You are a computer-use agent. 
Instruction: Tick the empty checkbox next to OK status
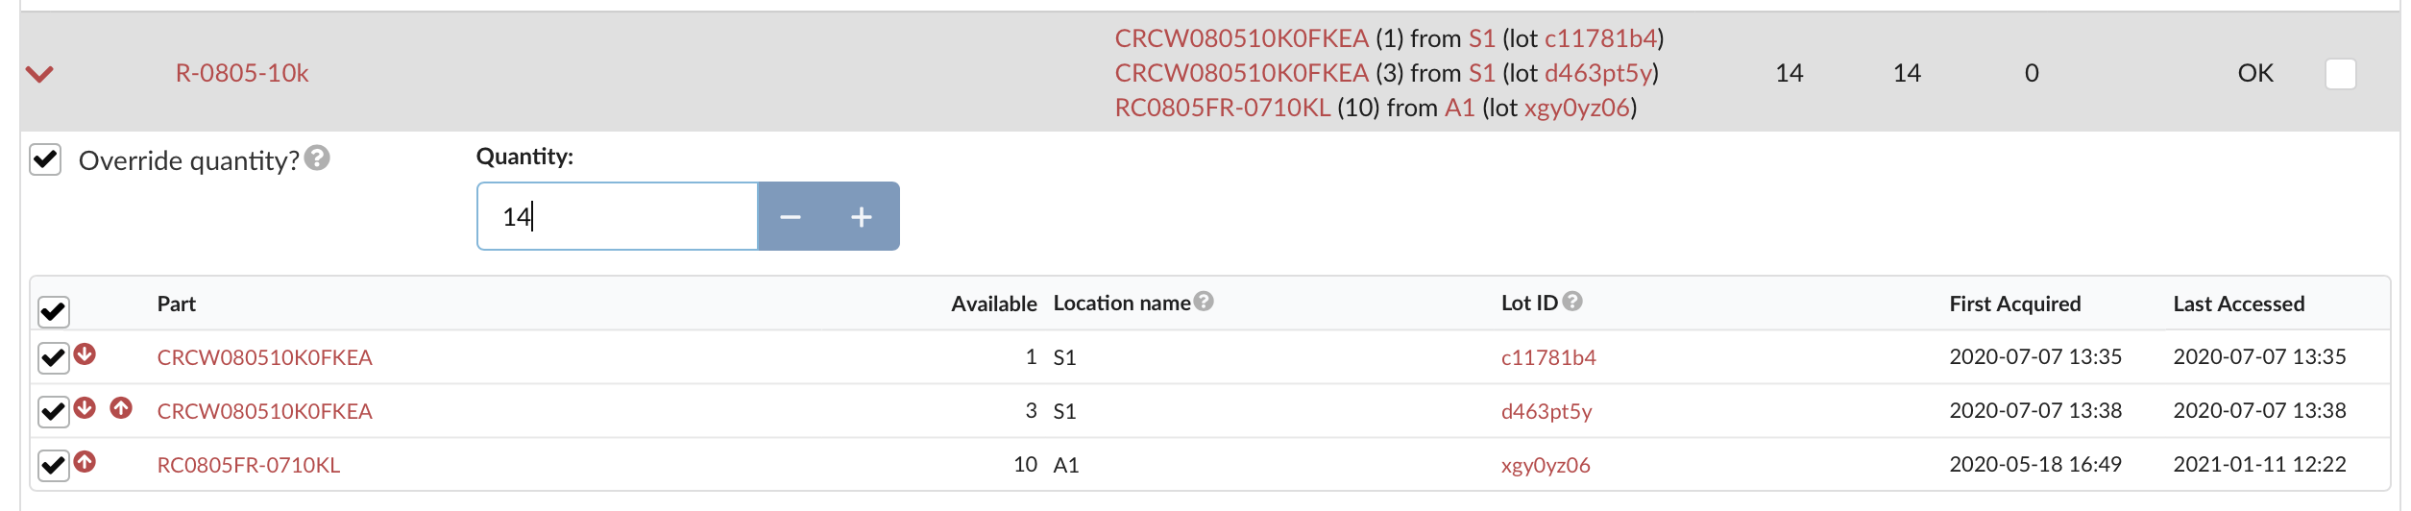[x=2341, y=74]
